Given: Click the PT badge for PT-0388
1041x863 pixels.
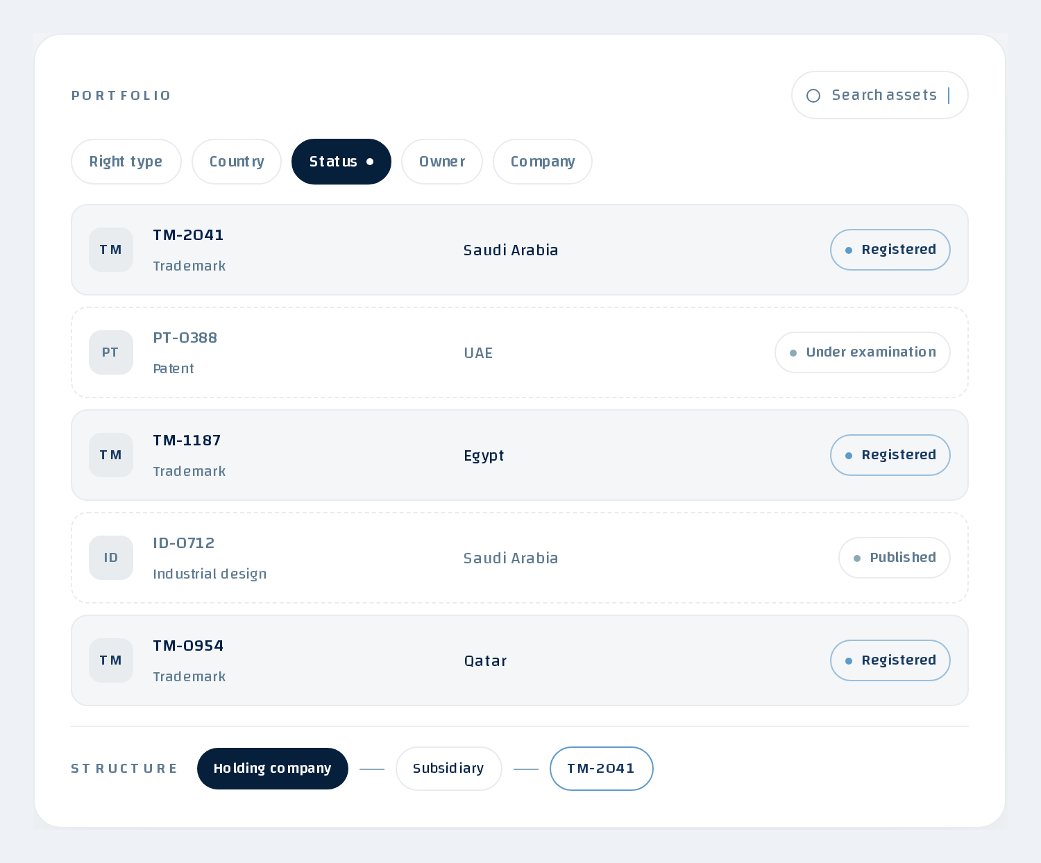Looking at the screenshot, I should pyautogui.click(x=111, y=352).
